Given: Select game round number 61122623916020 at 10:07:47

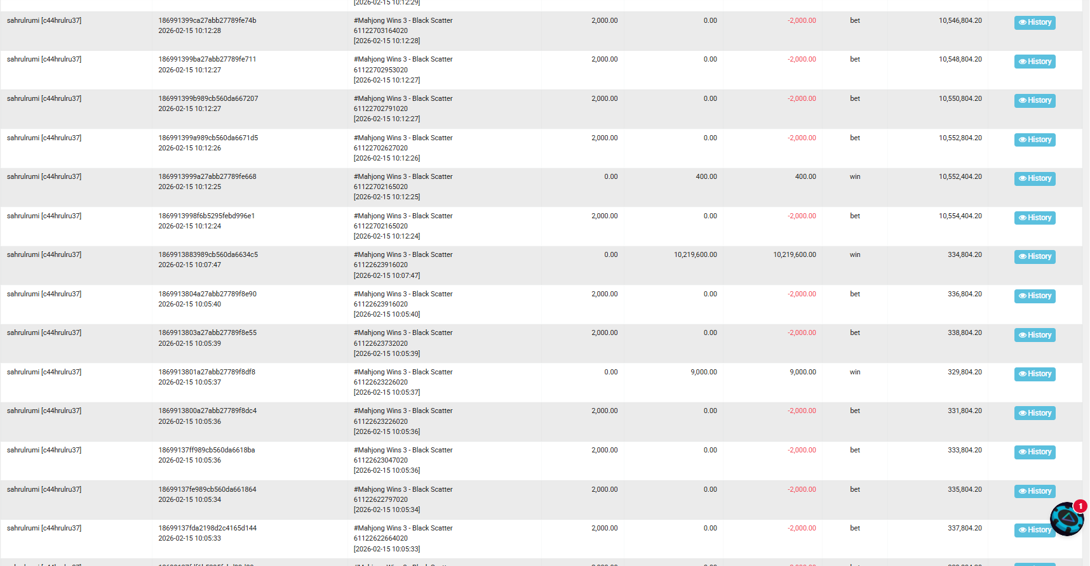Looking at the screenshot, I should click(380, 265).
